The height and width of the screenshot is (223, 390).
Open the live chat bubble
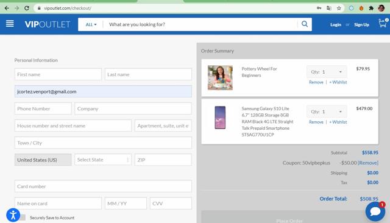click(x=375, y=211)
